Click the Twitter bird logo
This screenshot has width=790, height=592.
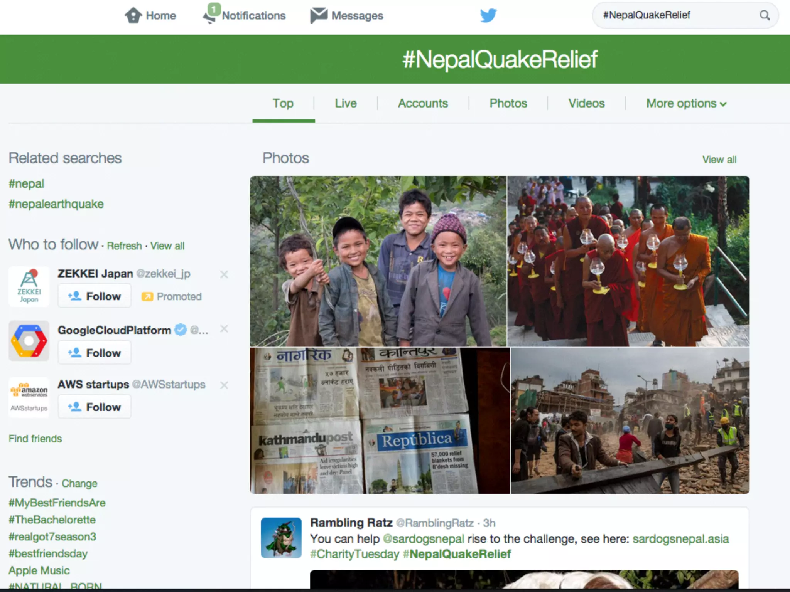488,15
